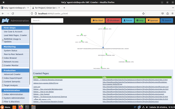
Task: Open Use Case & Account menu item
Action: tap(15, 32)
